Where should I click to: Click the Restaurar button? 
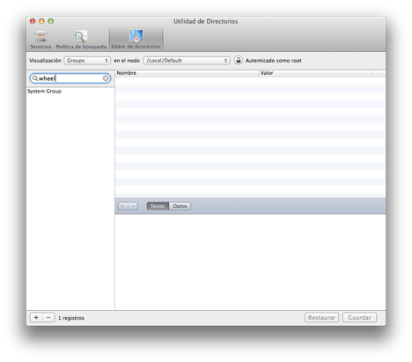(321, 317)
